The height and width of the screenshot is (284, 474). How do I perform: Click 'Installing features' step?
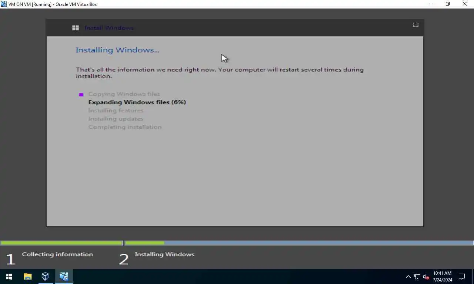116,111
